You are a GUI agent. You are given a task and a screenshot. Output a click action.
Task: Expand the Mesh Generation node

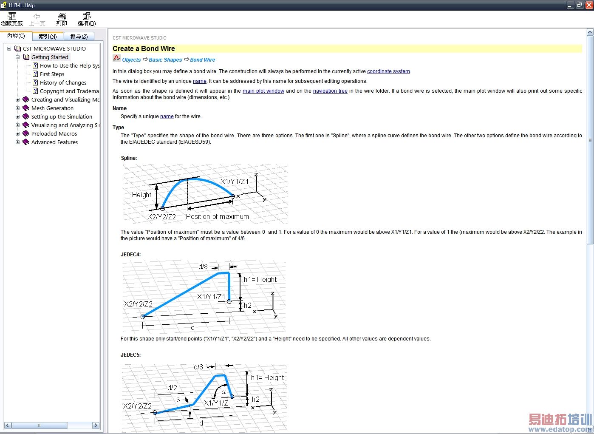[x=17, y=108]
